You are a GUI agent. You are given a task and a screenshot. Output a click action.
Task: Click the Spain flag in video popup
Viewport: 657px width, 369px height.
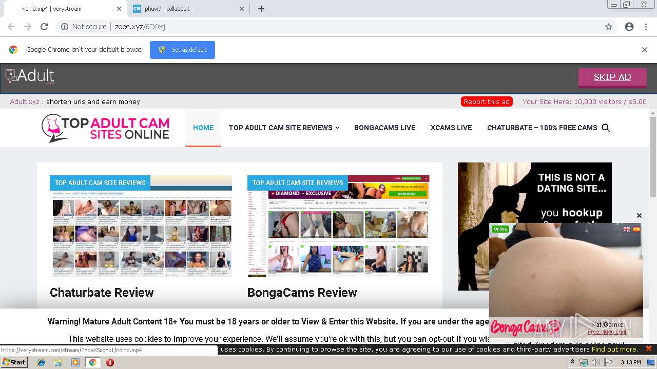coord(636,230)
